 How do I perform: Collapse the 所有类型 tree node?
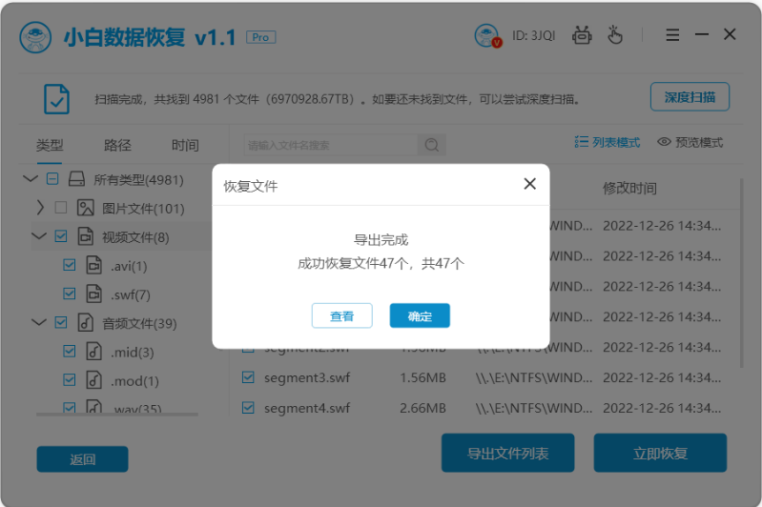point(30,179)
